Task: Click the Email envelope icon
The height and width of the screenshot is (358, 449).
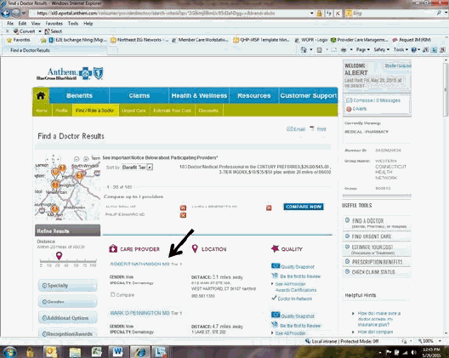Action: [x=289, y=129]
